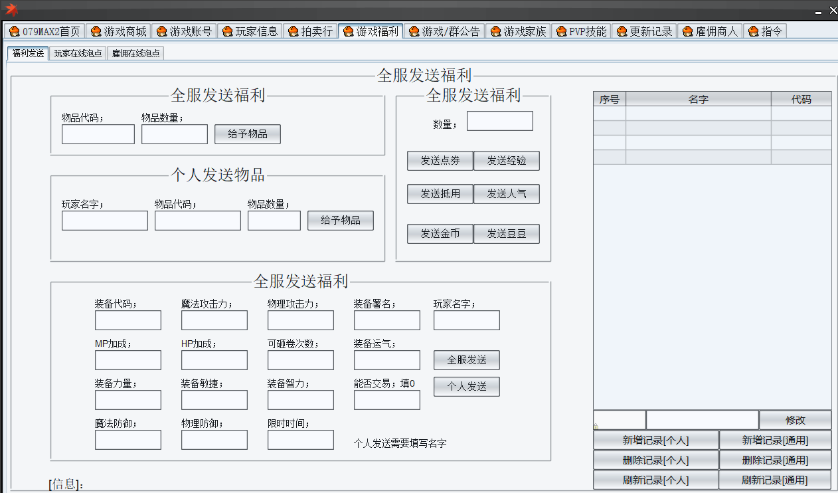Click the mushroom icon on PVP技能 tab

561,31
